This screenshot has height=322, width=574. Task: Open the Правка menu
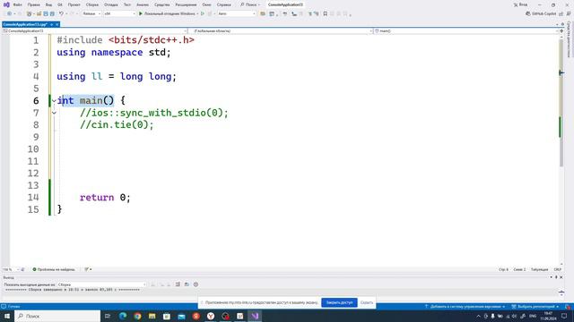(x=34, y=4)
